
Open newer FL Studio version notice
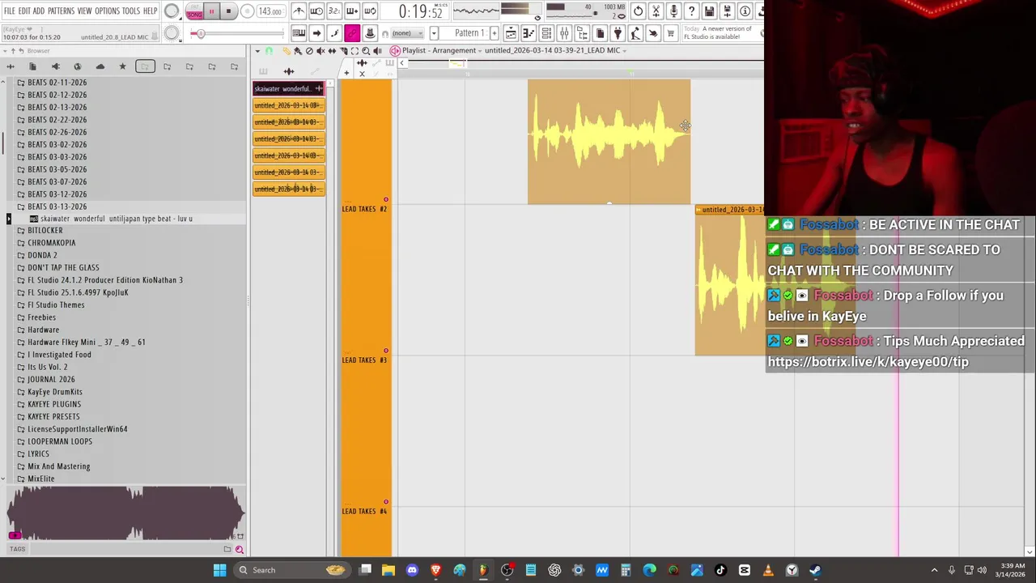[718, 33]
